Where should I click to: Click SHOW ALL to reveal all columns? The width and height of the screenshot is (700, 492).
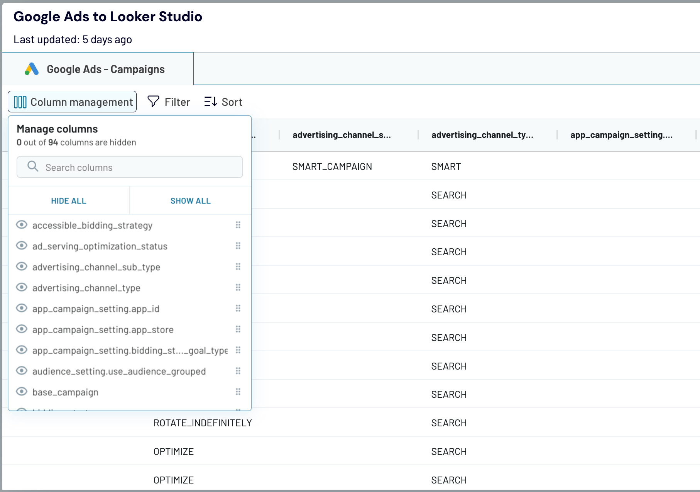(x=190, y=200)
